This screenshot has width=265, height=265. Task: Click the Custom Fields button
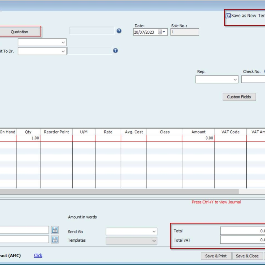(x=239, y=97)
